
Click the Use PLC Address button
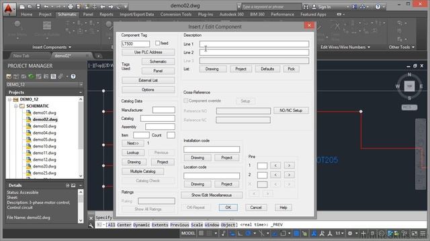148,52
